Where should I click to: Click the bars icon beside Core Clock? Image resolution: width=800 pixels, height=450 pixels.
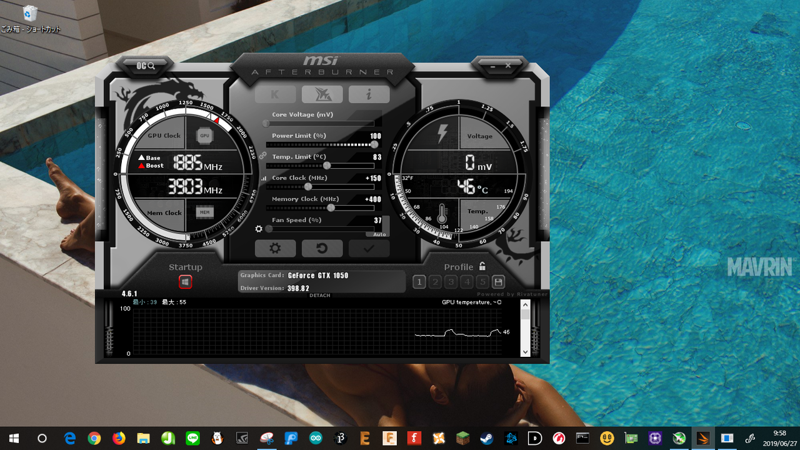263,178
